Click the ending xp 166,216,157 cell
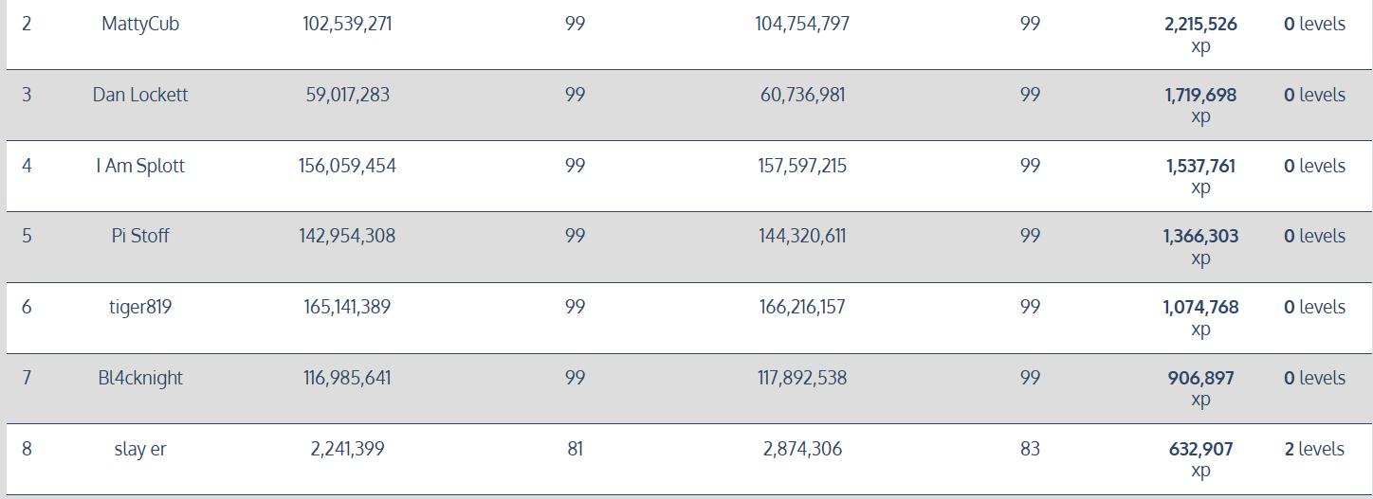Viewport: 1373px width, 499px height. click(802, 307)
